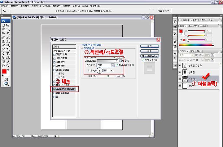Select the Horizontal Type tool
223x147 pixels.
(8, 54)
